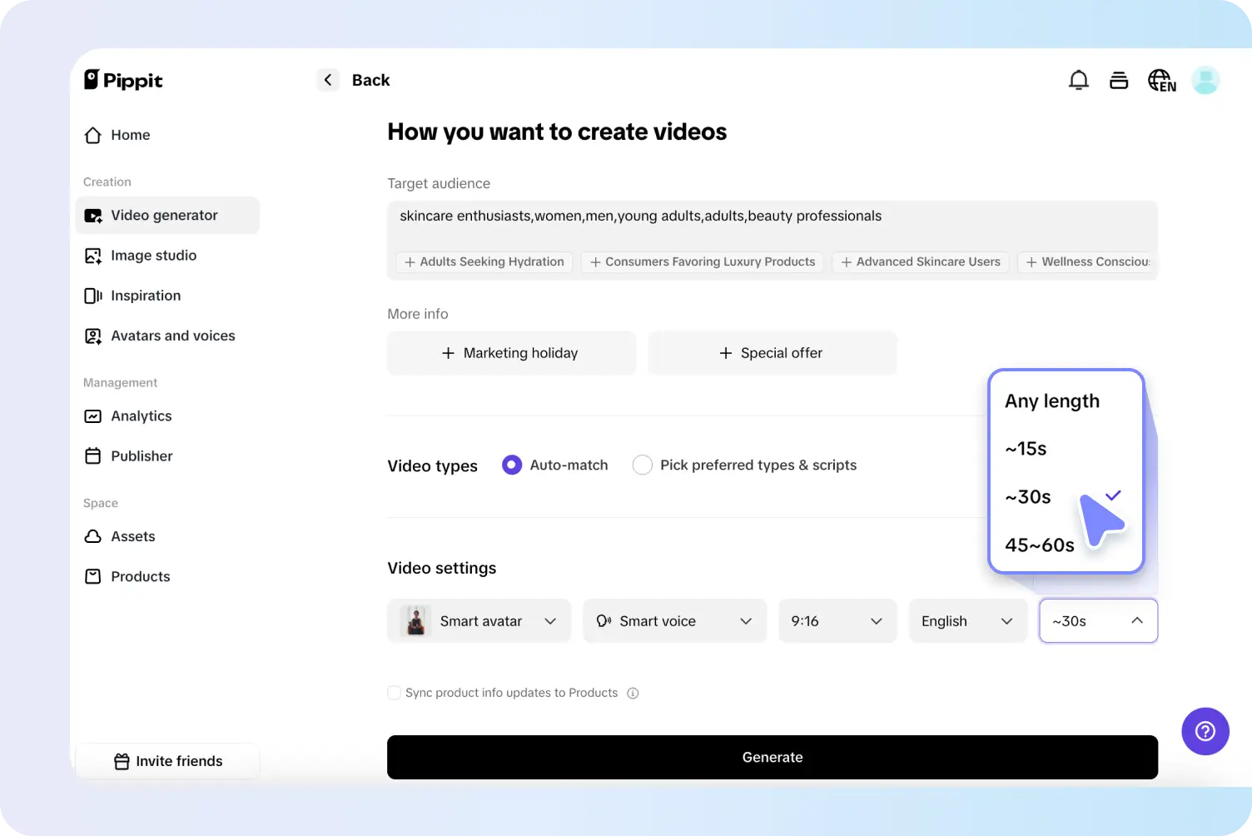The height and width of the screenshot is (836, 1252).
Task: Click the back arrow icon
Action: (x=327, y=79)
